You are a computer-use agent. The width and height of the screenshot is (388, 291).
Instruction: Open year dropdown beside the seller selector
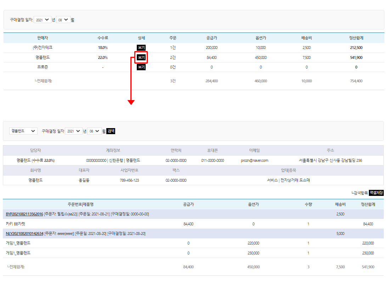click(74, 131)
